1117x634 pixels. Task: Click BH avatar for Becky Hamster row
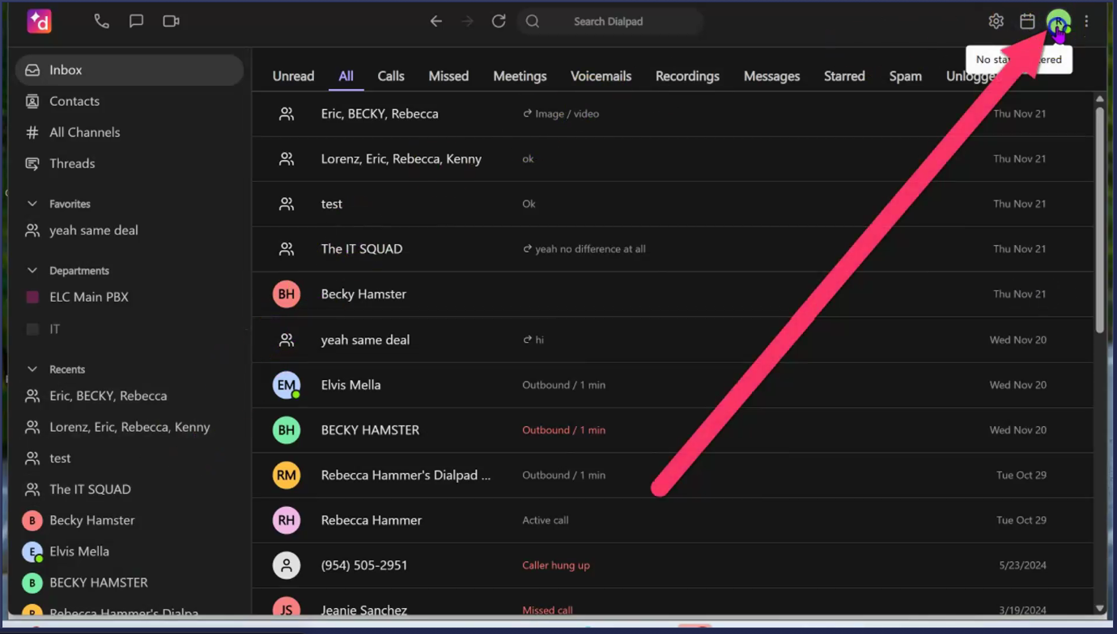click(x=287, y=294)
